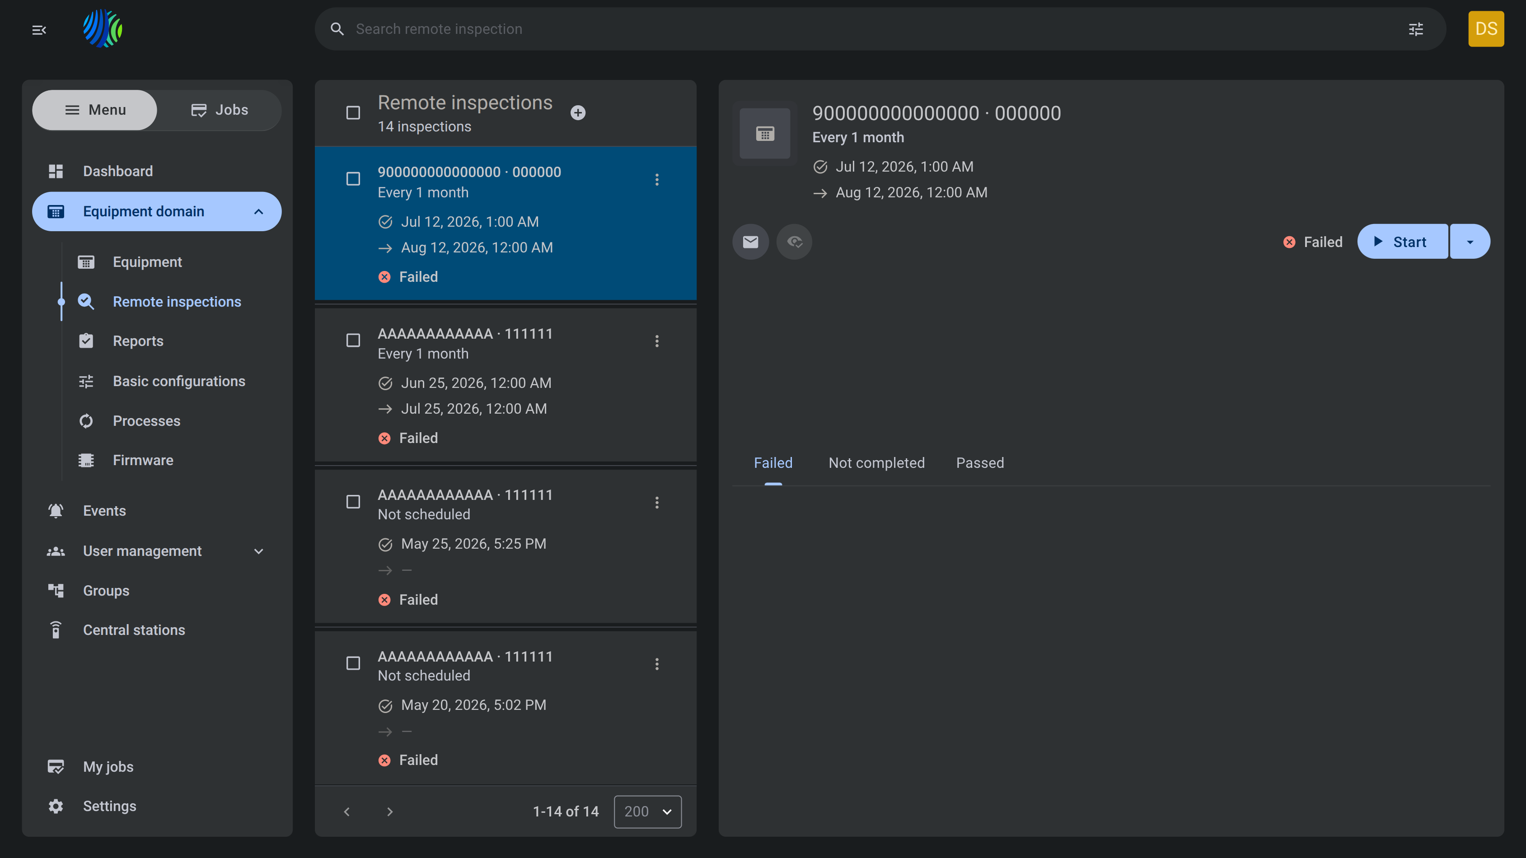Open the Start button dropdown arrow
The image size is (1526, 858).
click(1470, 242)
